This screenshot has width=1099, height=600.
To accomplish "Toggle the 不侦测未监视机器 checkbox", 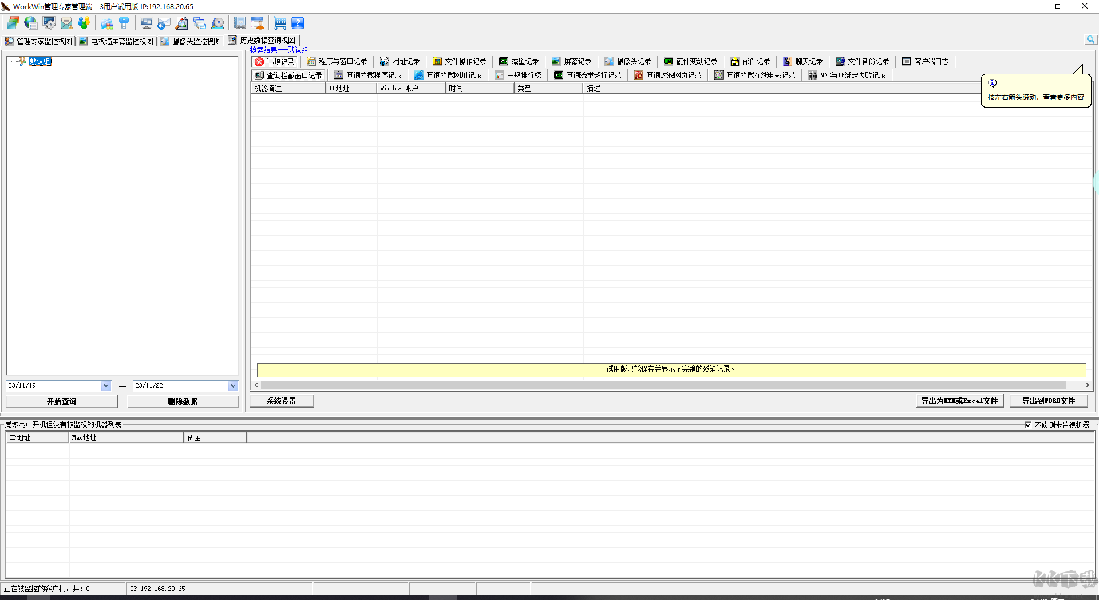I will click(1029, 425).
